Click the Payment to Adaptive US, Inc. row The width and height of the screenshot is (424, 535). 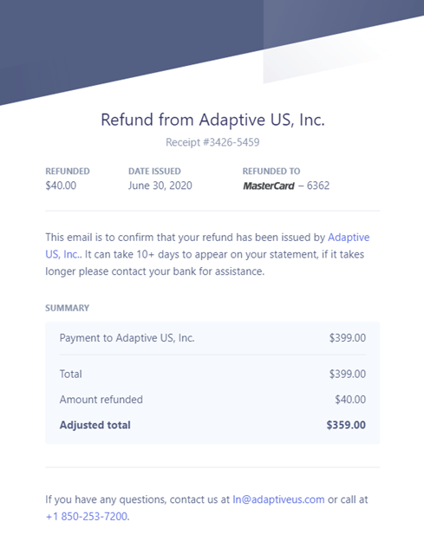212,338
